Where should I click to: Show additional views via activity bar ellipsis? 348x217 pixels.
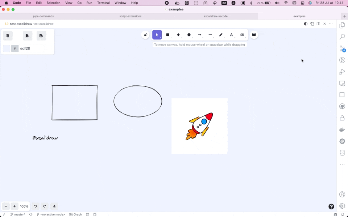342,164
